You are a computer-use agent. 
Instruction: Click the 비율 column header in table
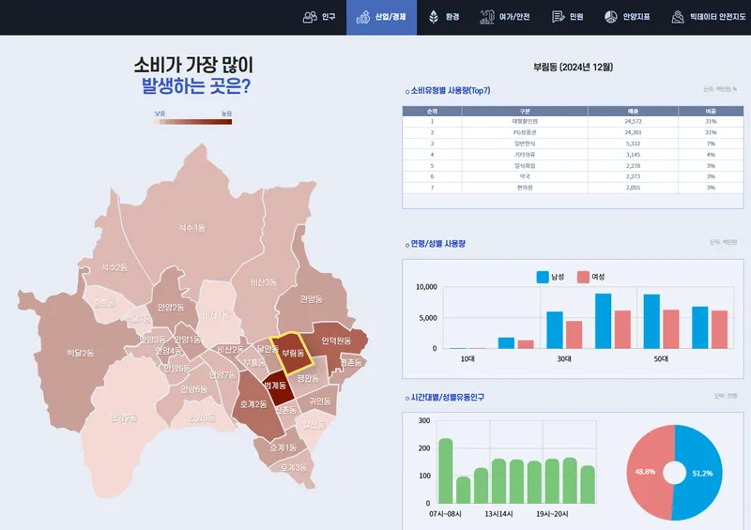(x=711, y=111)
